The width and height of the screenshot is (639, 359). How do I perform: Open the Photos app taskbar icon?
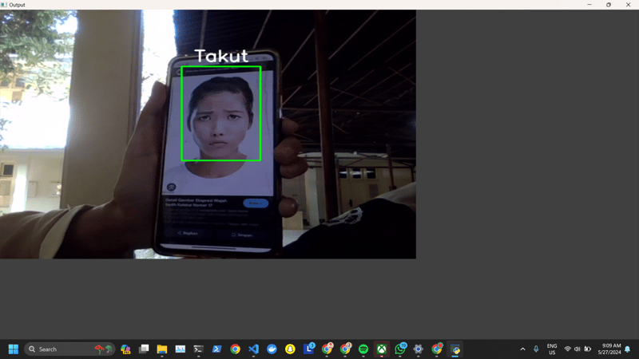point(181,349)
